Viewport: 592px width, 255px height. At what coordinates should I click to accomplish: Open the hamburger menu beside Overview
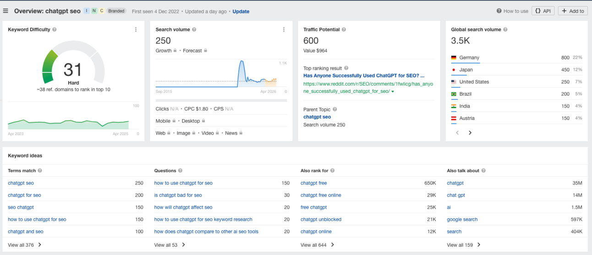pyautogui.click(x=5, y=11)
